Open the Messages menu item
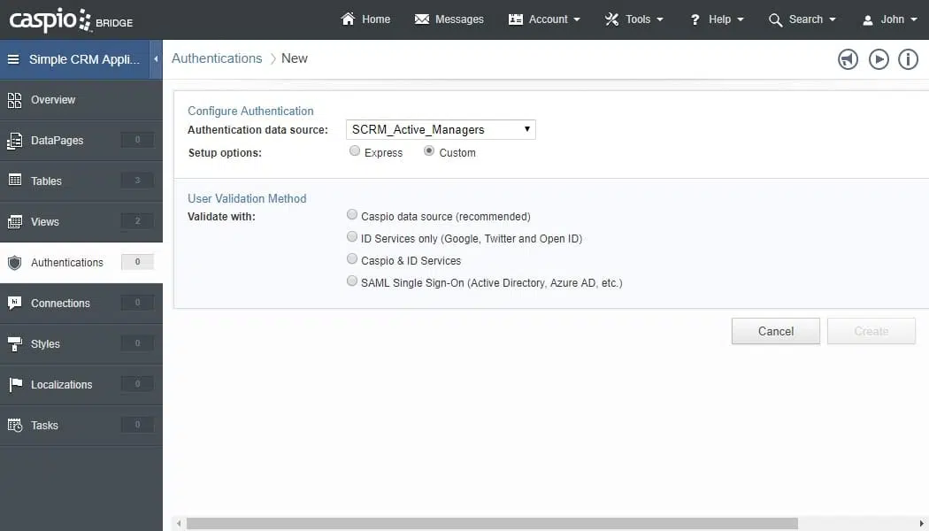 pos(449,19)
